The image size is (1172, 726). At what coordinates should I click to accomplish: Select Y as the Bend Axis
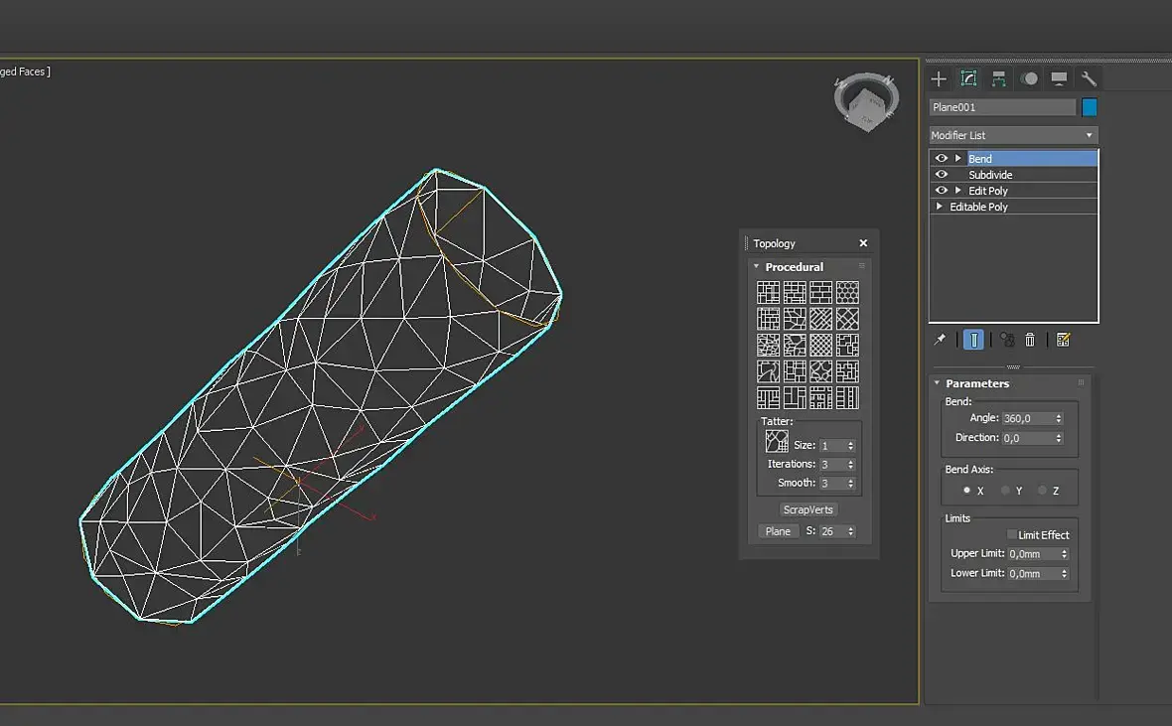point(1005,491)
